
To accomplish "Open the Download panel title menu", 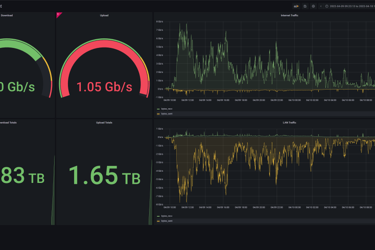I will tap(7, 15).
